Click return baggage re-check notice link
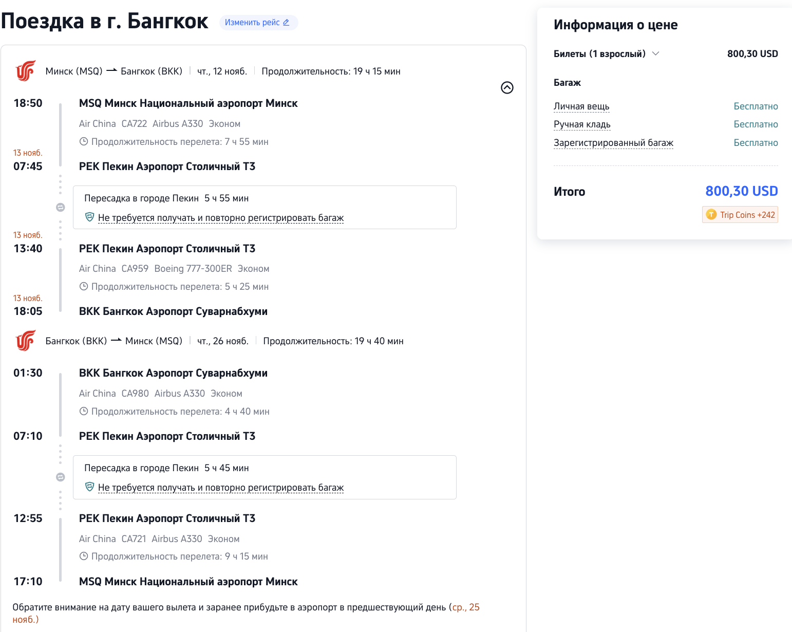Image resolution: width=792 pixels, height=632 pixels. tap(220, 488)
